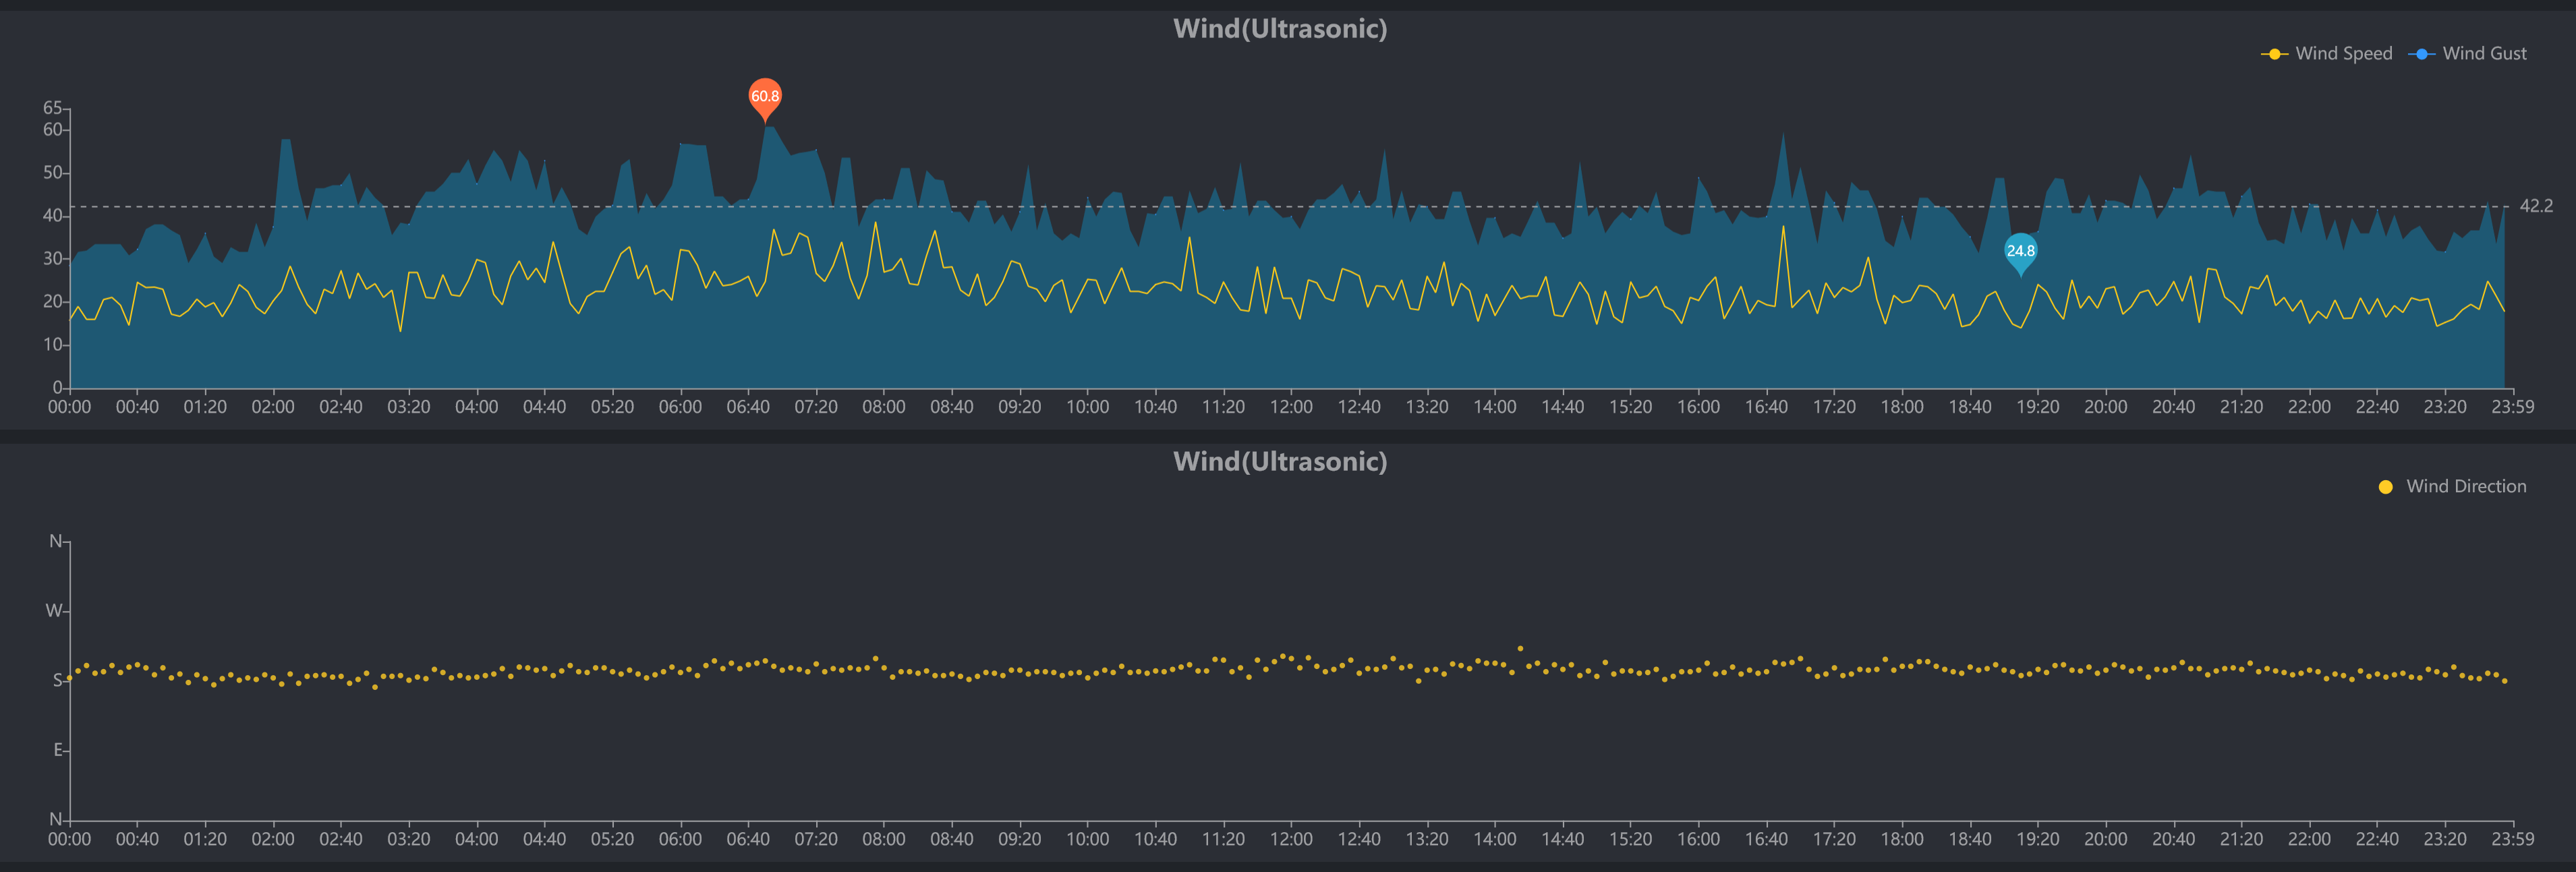The width and height of the screenshot is (2576, 872).
Task: Click the S label on the direction axis
Action: 58,680
